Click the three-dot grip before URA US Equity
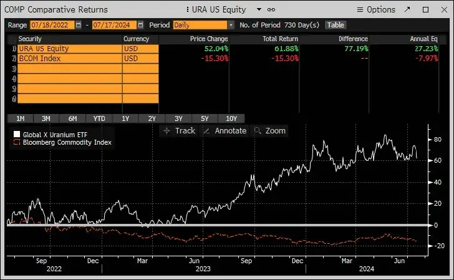This screenshot has width=454, height=280. (x=188, y=10)
